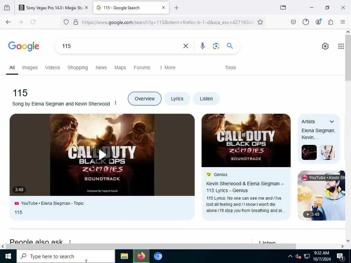Click the Listen chip
The height and width of the screenshot is (263, 351).
pyautogui.click(x=206, y=99)
